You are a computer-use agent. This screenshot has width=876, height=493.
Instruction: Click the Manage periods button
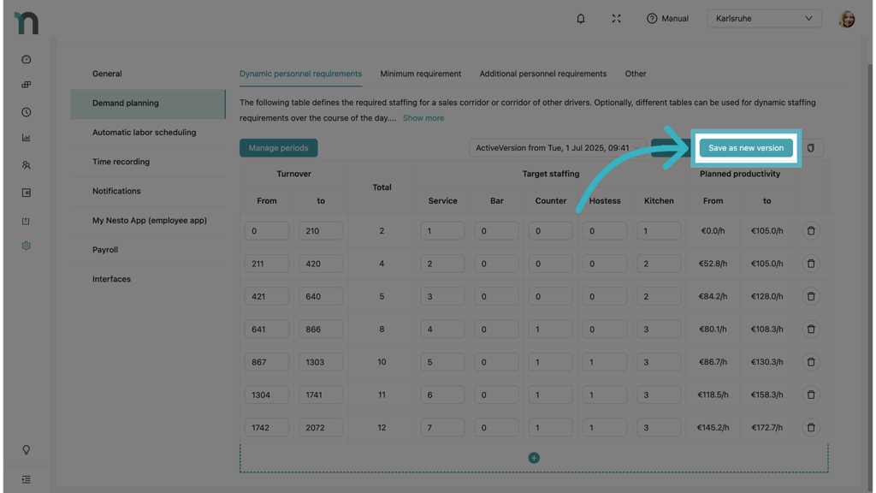(x=278, y=148)
